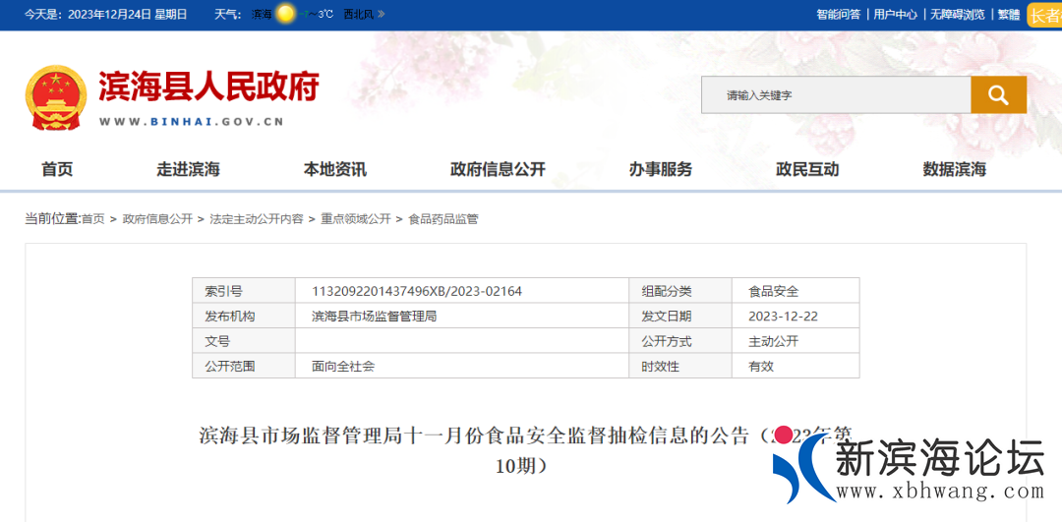The width and height of the screenshot is (1062, 522).
Task: Click the sunny weather icon
Action: click(285, 14)
